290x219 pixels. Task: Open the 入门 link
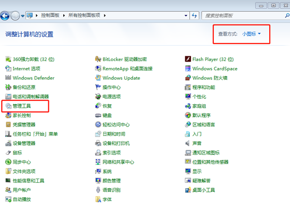pyautogui.click(x=197, y=134)
